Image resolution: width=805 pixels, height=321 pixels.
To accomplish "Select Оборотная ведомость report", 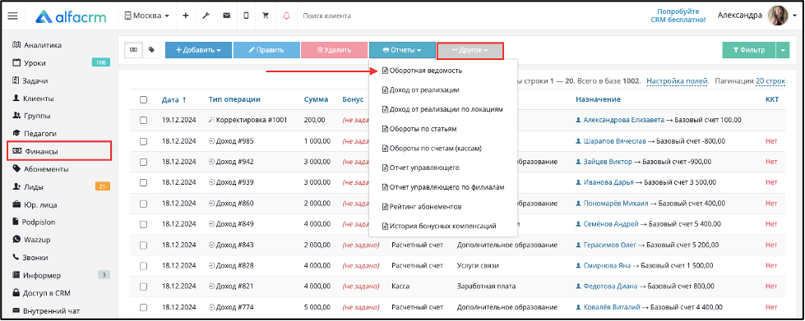I will [x=422, y=71].
